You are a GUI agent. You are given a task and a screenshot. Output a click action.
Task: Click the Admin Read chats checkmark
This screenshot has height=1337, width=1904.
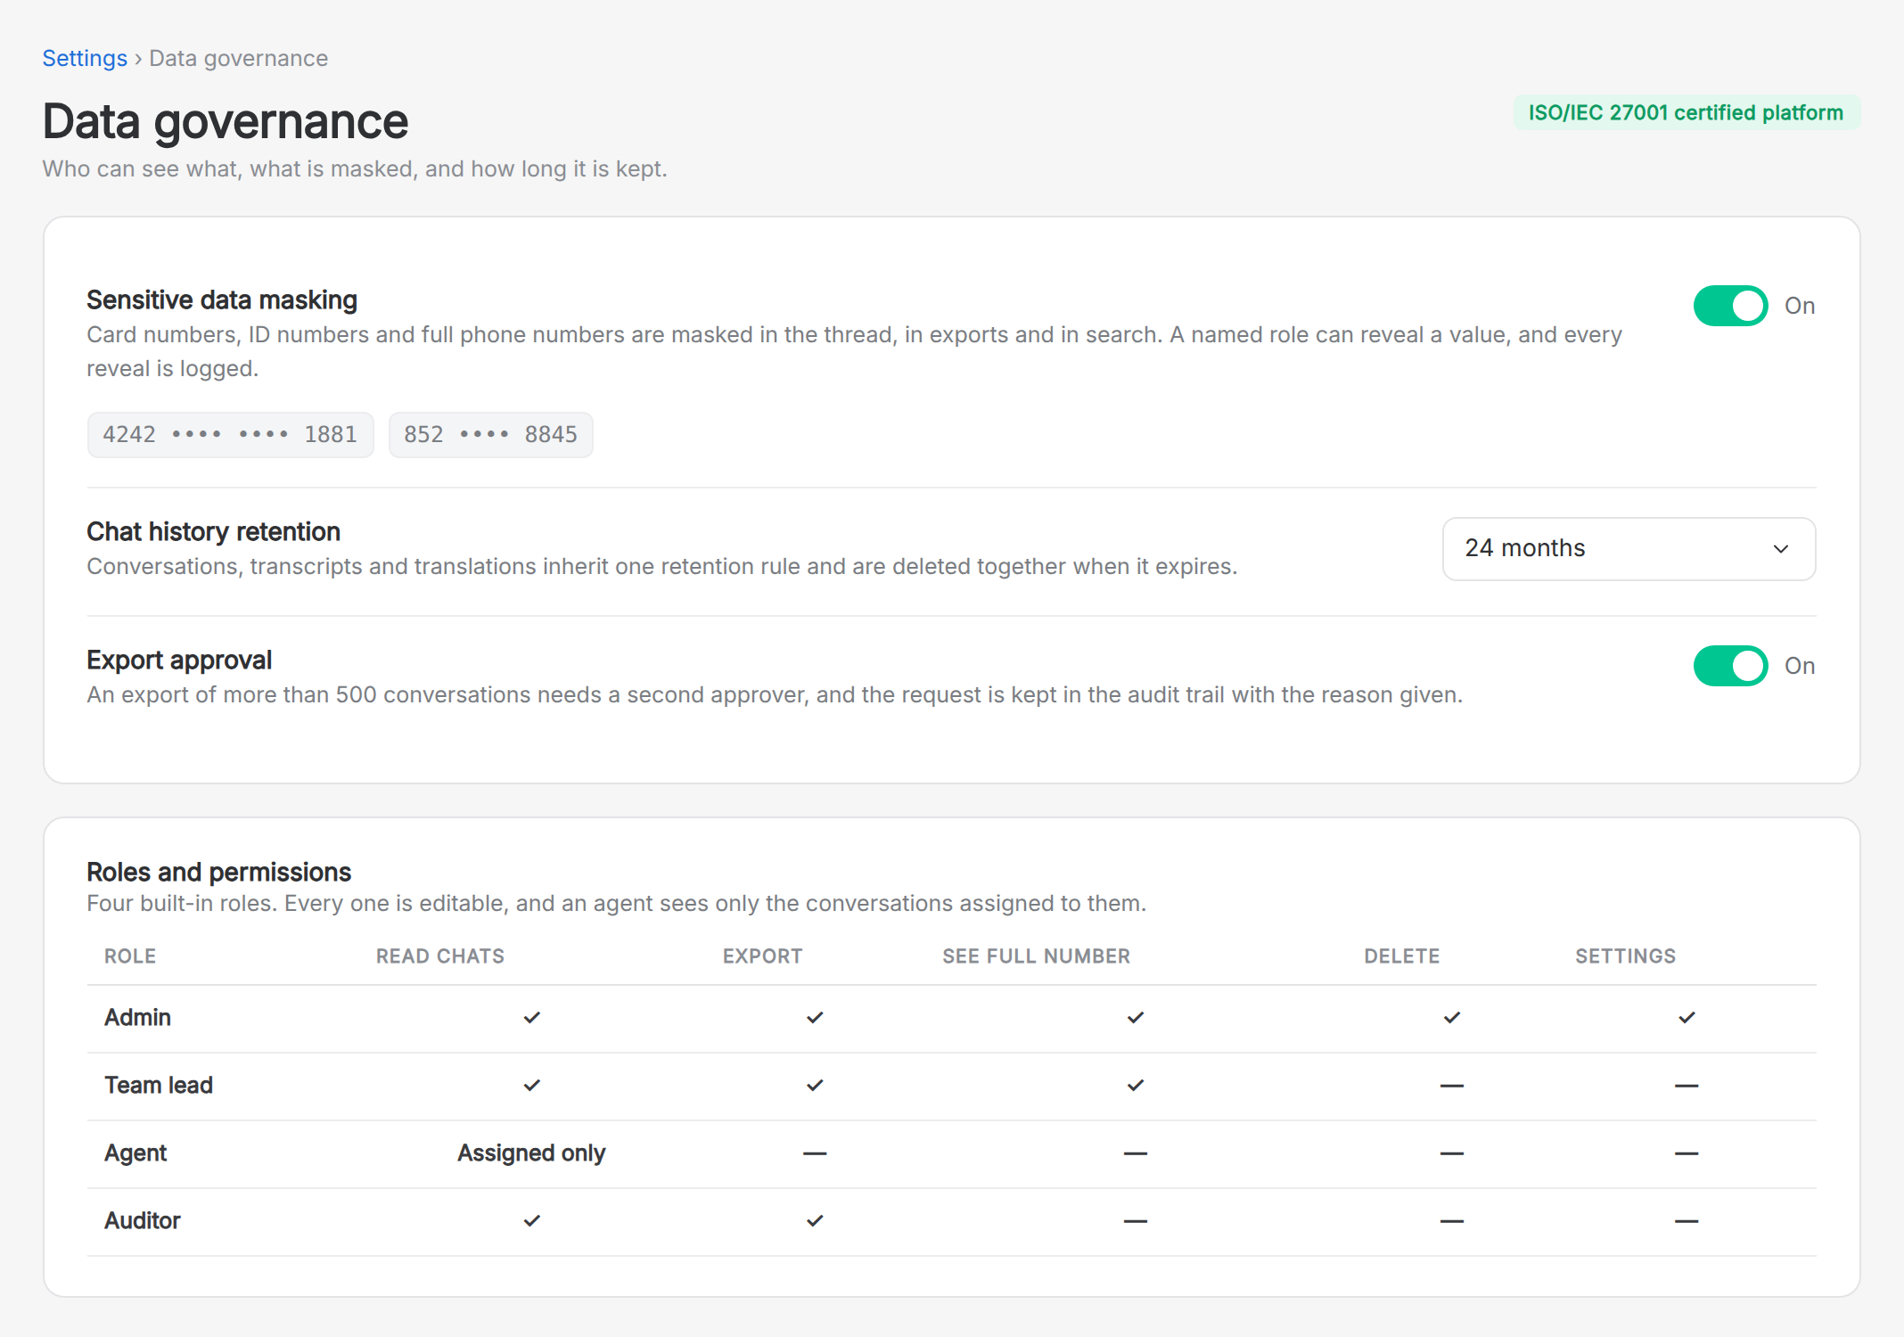531,1018
